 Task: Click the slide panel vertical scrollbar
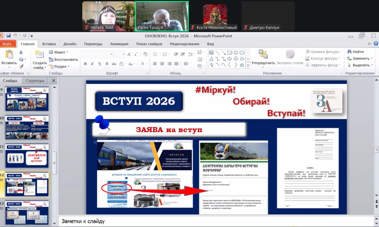(x=54, y=163)
